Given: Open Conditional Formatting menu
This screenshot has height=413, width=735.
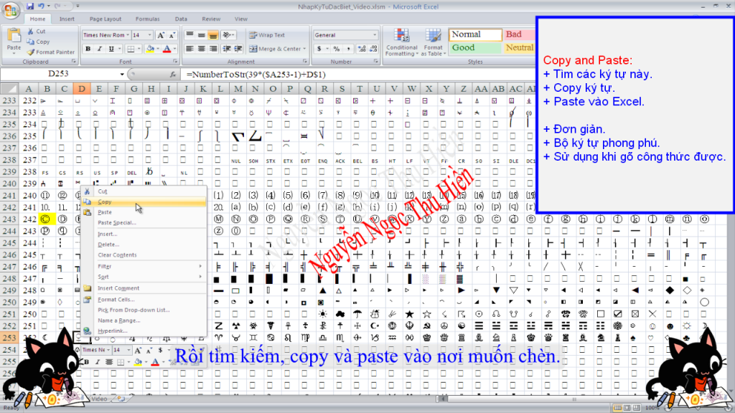Looking at the screenshot, I should pyautogui.click(x=402, y=42).
